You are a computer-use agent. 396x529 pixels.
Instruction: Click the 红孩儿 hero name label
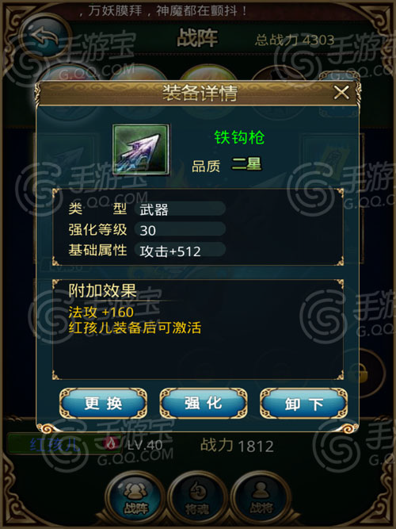pos(55,445)
